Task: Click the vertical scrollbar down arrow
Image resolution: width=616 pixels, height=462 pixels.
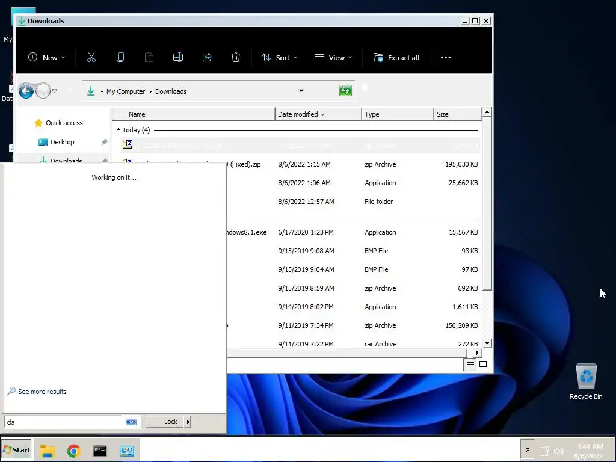Action: tap(487, 343)
